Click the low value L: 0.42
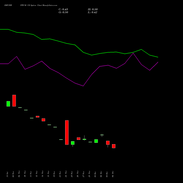This screenshot has width=183, height=183. [x=93, y=12]
